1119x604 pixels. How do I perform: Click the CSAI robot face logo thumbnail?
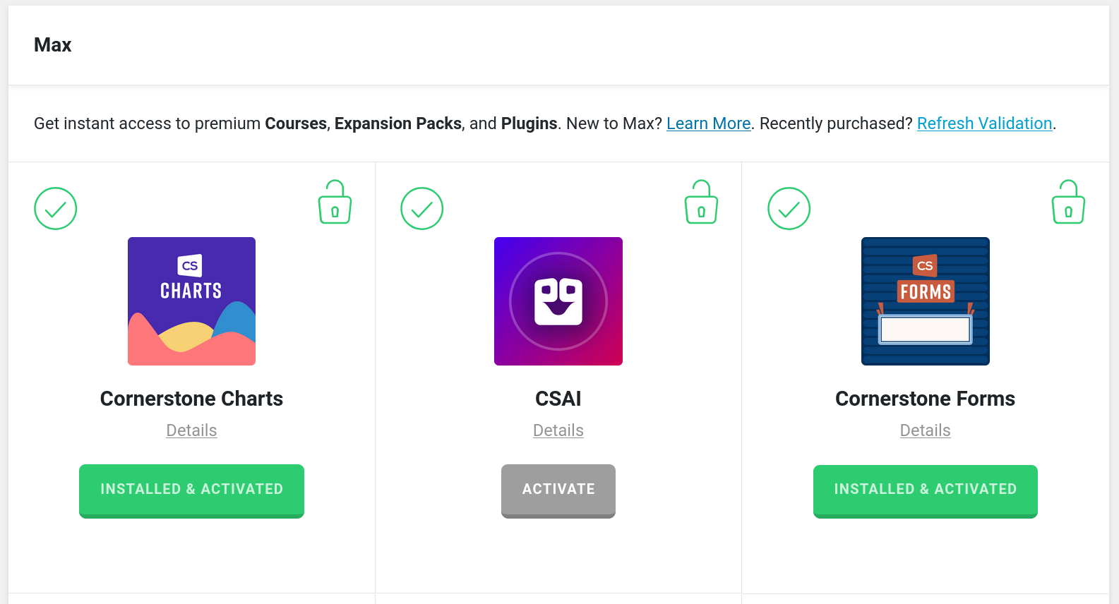click(558, 301)
